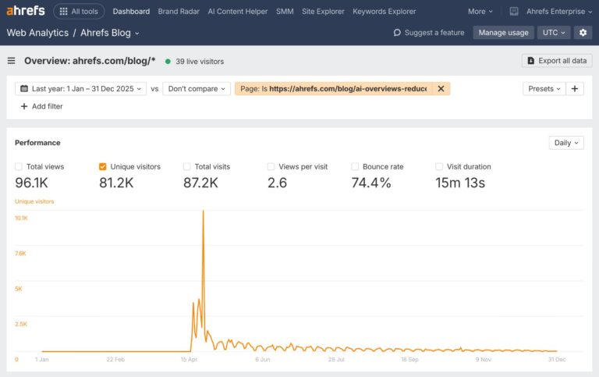This screenshot has height=377, width=599.
Task: Click the peak spike on the chart
Action: (x=204, y=212)
